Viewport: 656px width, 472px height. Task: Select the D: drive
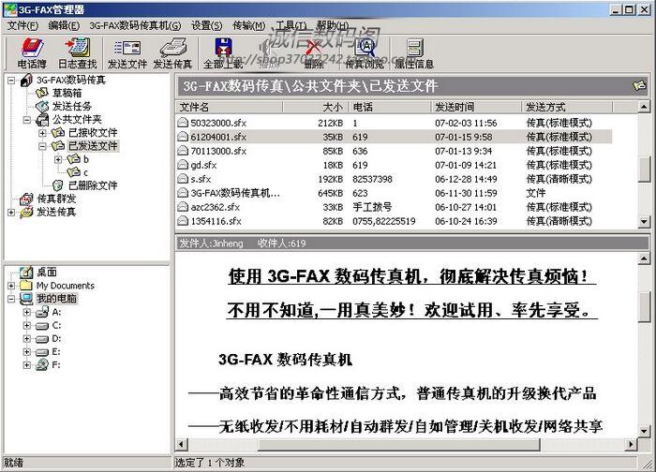coord(56,339)
